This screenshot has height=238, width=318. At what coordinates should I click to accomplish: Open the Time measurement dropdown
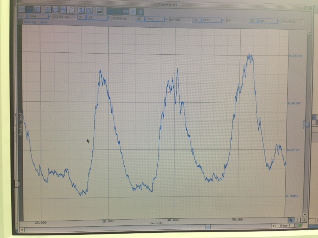click(x=38, y=16)
